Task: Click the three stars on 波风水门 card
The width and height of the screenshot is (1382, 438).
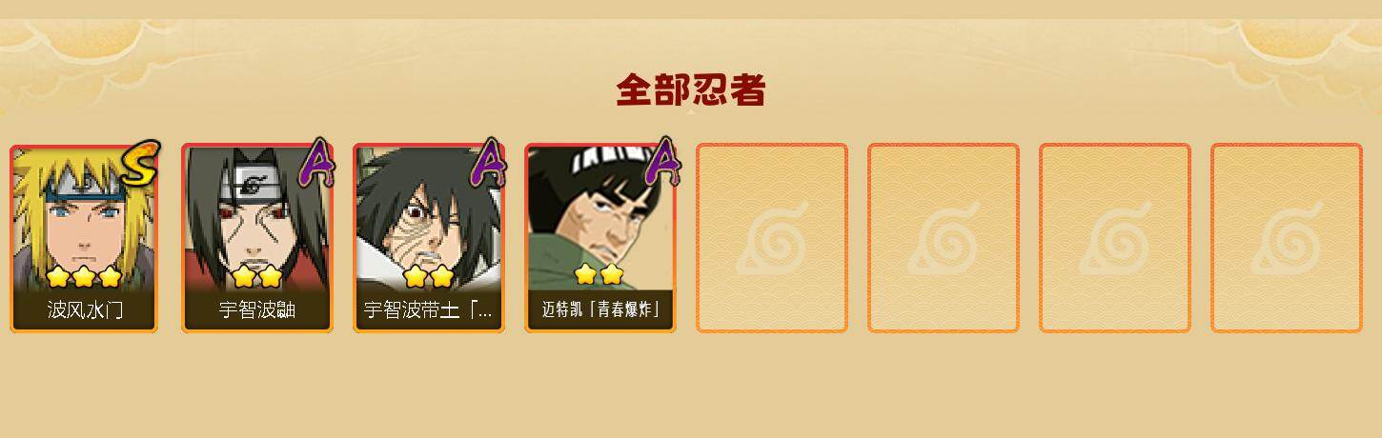Action: click(x=84, y=277)
